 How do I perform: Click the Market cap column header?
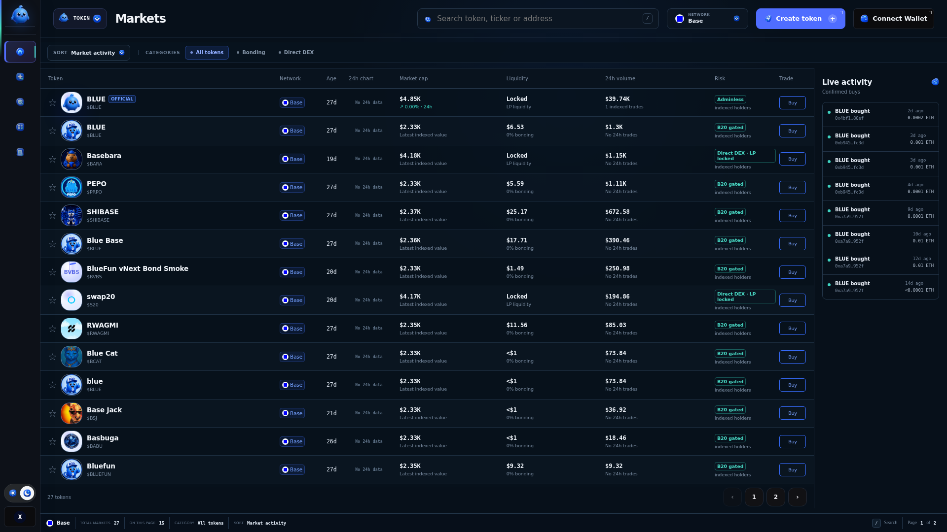tap(413, 79)
